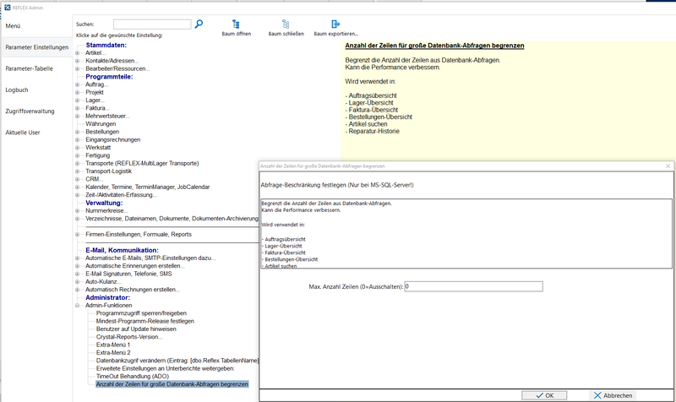Select Crystal-Reports-Version entry
Screen dimensions: 676x402
point(129,337)
